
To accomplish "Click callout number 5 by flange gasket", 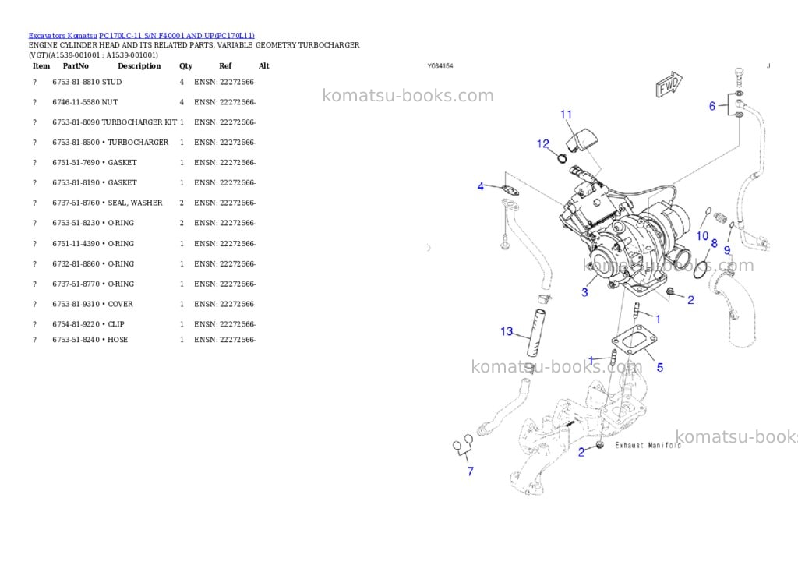I will click(660, 368).
